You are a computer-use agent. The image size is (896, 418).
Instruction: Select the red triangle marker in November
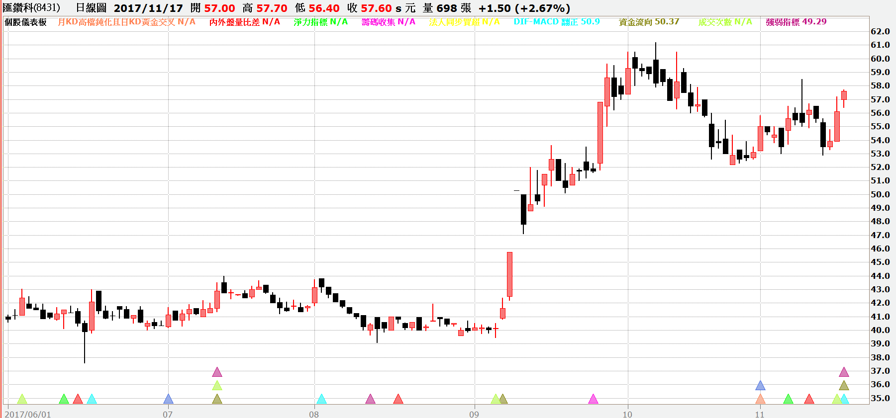[x=809, y=399]
